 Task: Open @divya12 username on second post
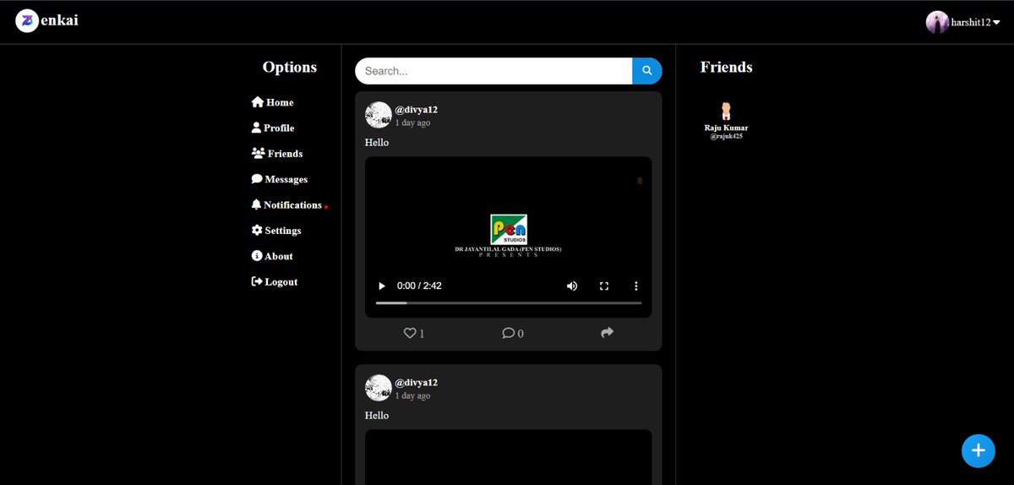pyautogui.click(x=417, y=382)
